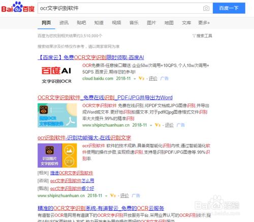
Task: Open related link 捷速OCR文字识别软件
Action: tap(72, 173)
